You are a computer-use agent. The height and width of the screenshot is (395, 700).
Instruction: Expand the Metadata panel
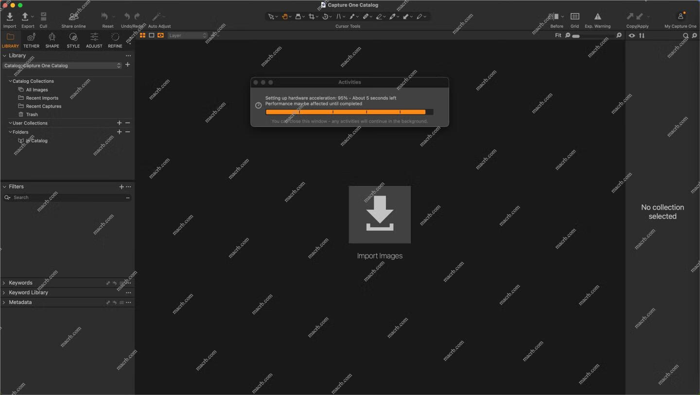point(4,302)
